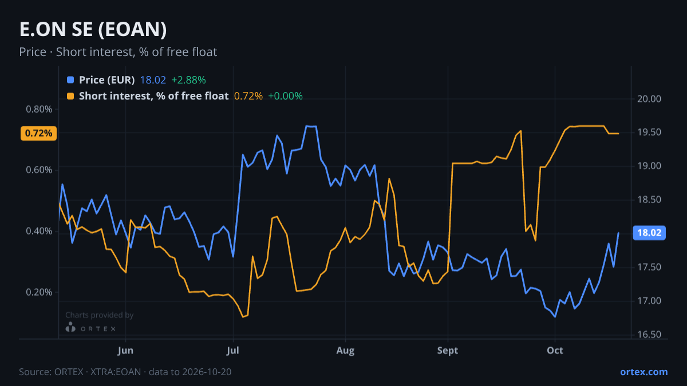
Task: Click the +0.00% short interest change value
Action: tap(285, 96)
